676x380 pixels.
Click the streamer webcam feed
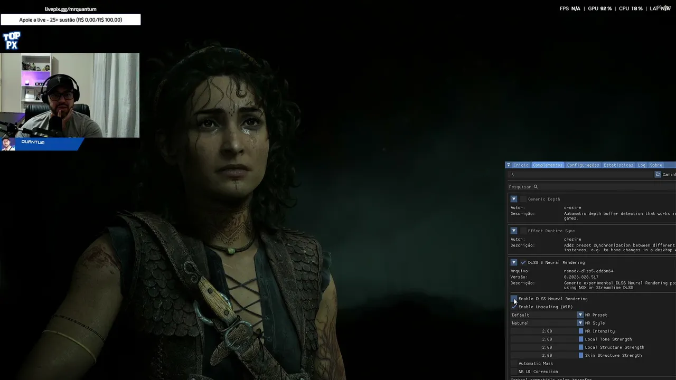click(x=70, y=95)
